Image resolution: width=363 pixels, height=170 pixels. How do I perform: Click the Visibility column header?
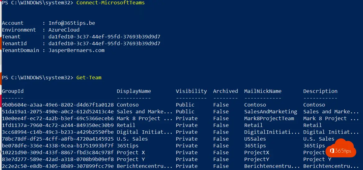coord(191,91)
